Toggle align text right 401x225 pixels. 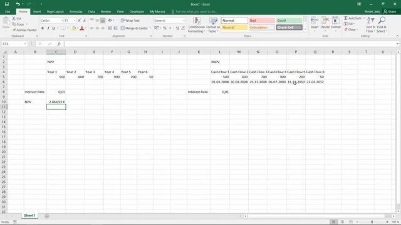tap(103, 28)
